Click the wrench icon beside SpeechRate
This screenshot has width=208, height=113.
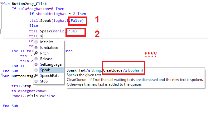pos(36,76)
